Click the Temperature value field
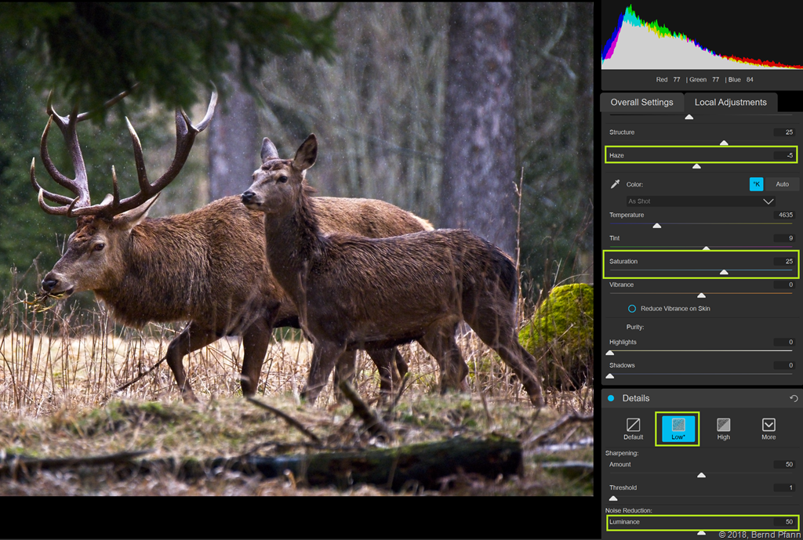 coord(784,215)
